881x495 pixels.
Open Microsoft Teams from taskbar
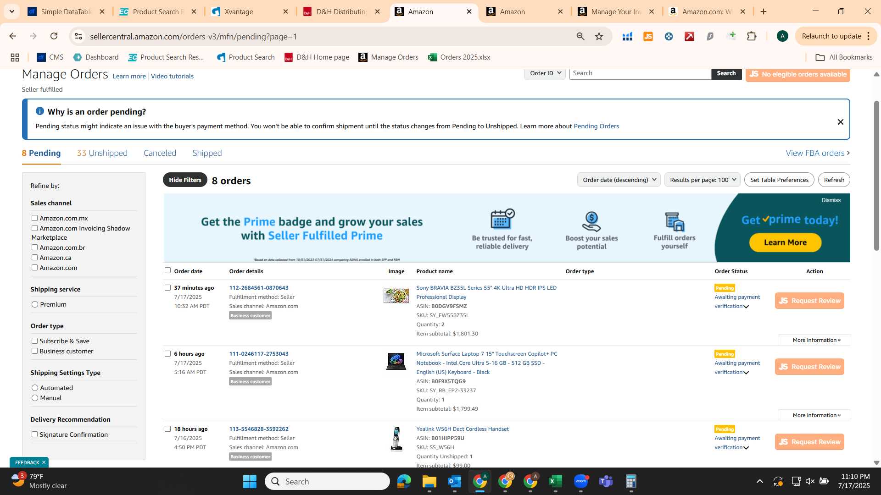pyautogui.click(x=606, y=481)
